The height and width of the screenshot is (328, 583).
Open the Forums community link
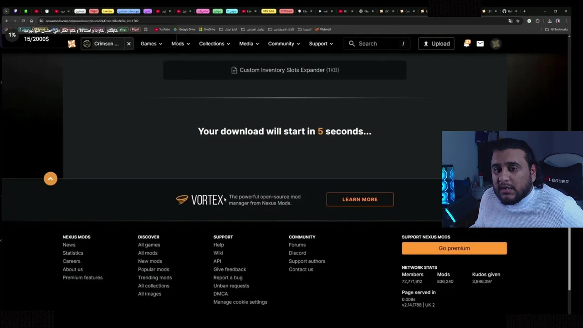297,245
